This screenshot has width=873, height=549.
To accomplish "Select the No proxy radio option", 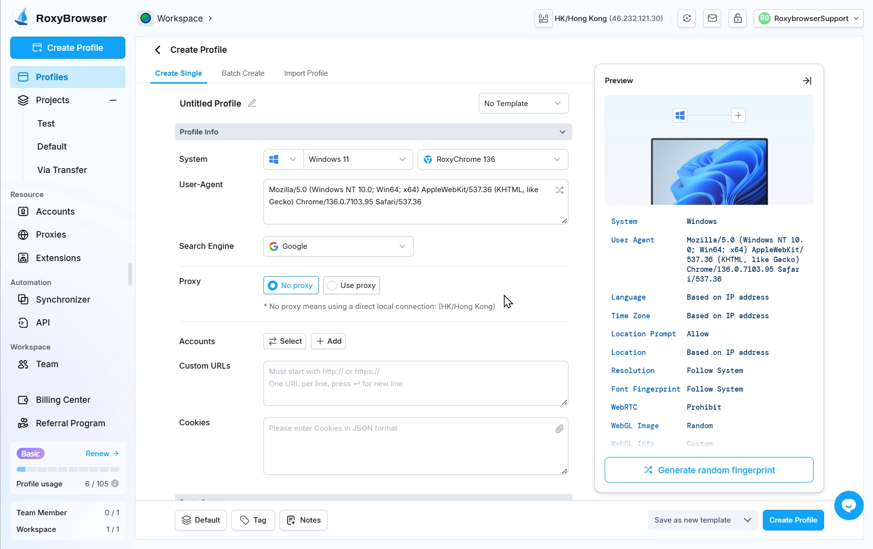I will coord(291,285).
